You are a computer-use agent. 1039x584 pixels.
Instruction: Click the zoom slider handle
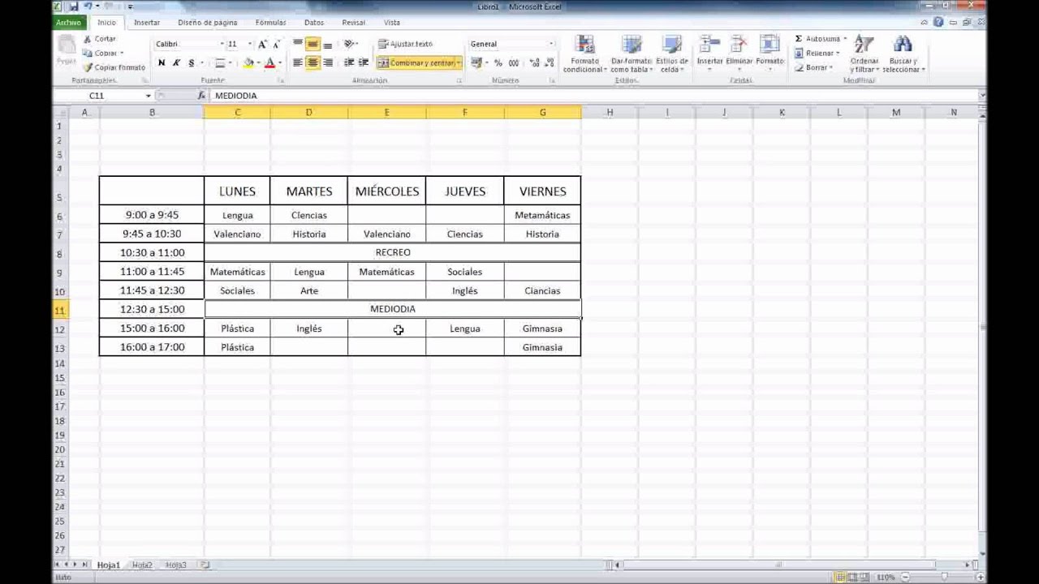(x=944, y=577)
